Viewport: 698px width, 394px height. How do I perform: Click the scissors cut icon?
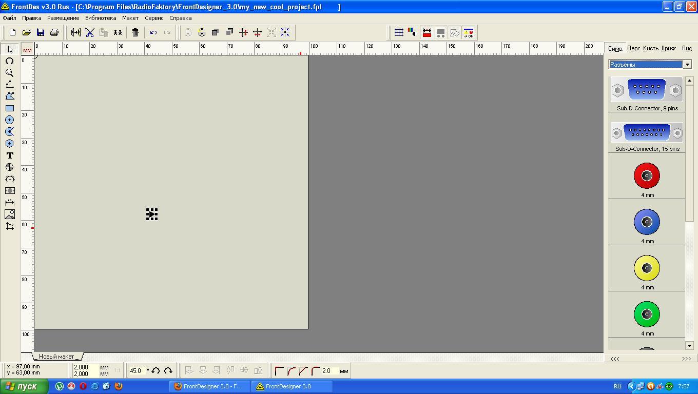click(x=90, y=32)
